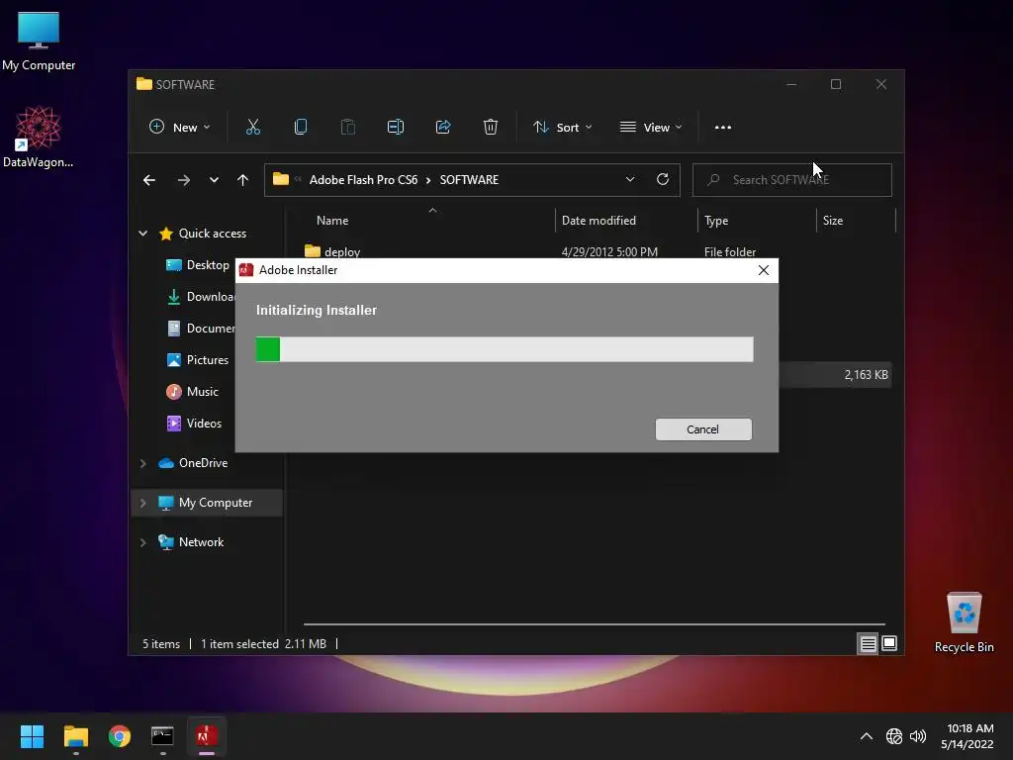This screenshot has width=1013, height=760.
Task: Open the clock showing 10:18 AM
Action: (x=967, y=736)
